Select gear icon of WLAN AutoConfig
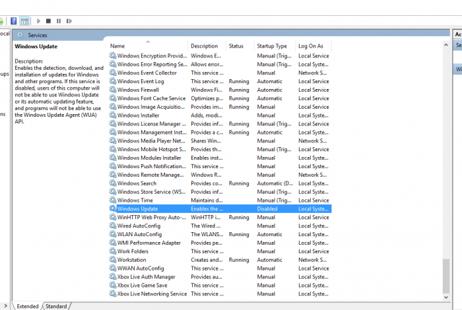Image resolution: width=462 pixels, height=310 pixels. click(x=113, y=234)
